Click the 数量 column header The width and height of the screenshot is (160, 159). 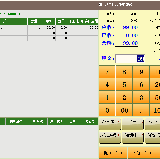pos(34,21)
